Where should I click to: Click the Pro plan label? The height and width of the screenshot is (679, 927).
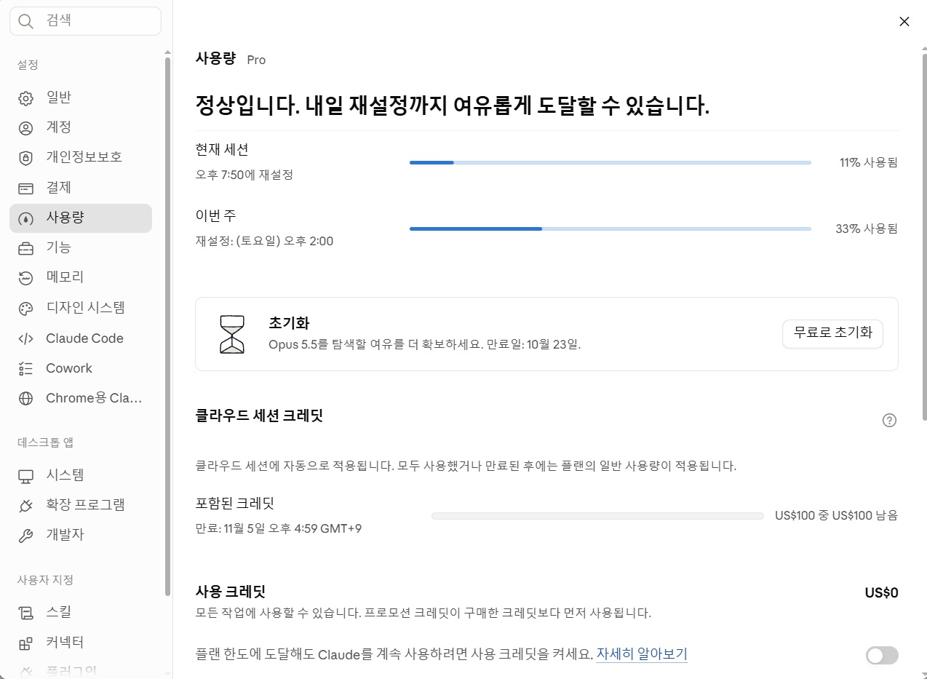tap(256, 60)
